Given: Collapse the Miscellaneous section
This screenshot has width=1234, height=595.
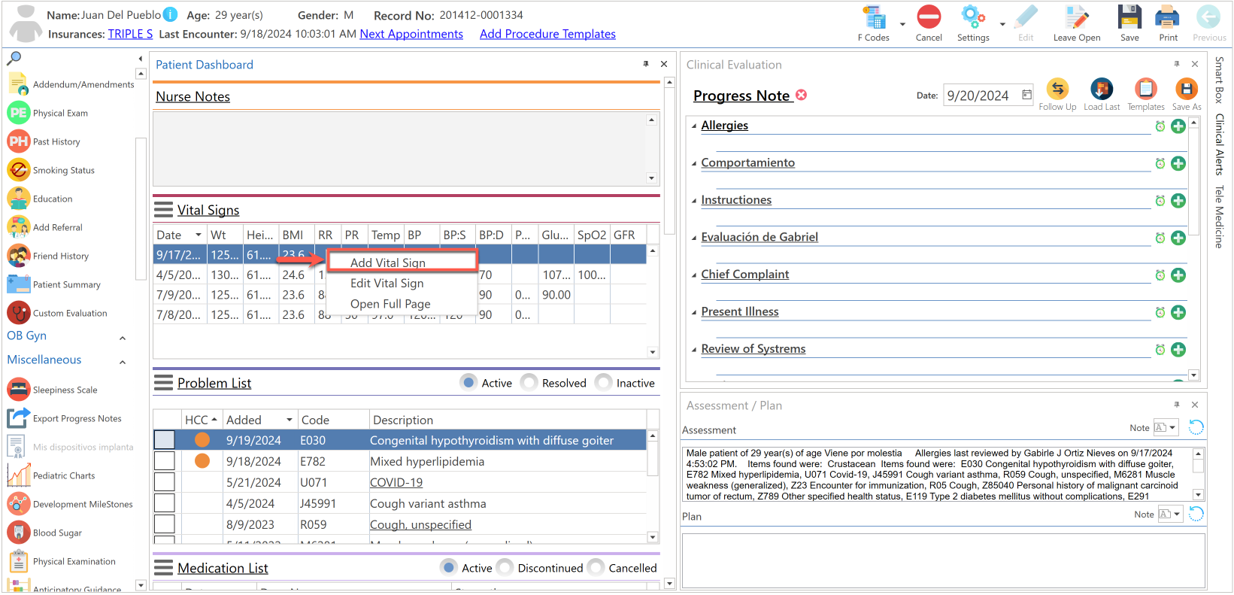Looking at the screenshot, I should 123,362.
